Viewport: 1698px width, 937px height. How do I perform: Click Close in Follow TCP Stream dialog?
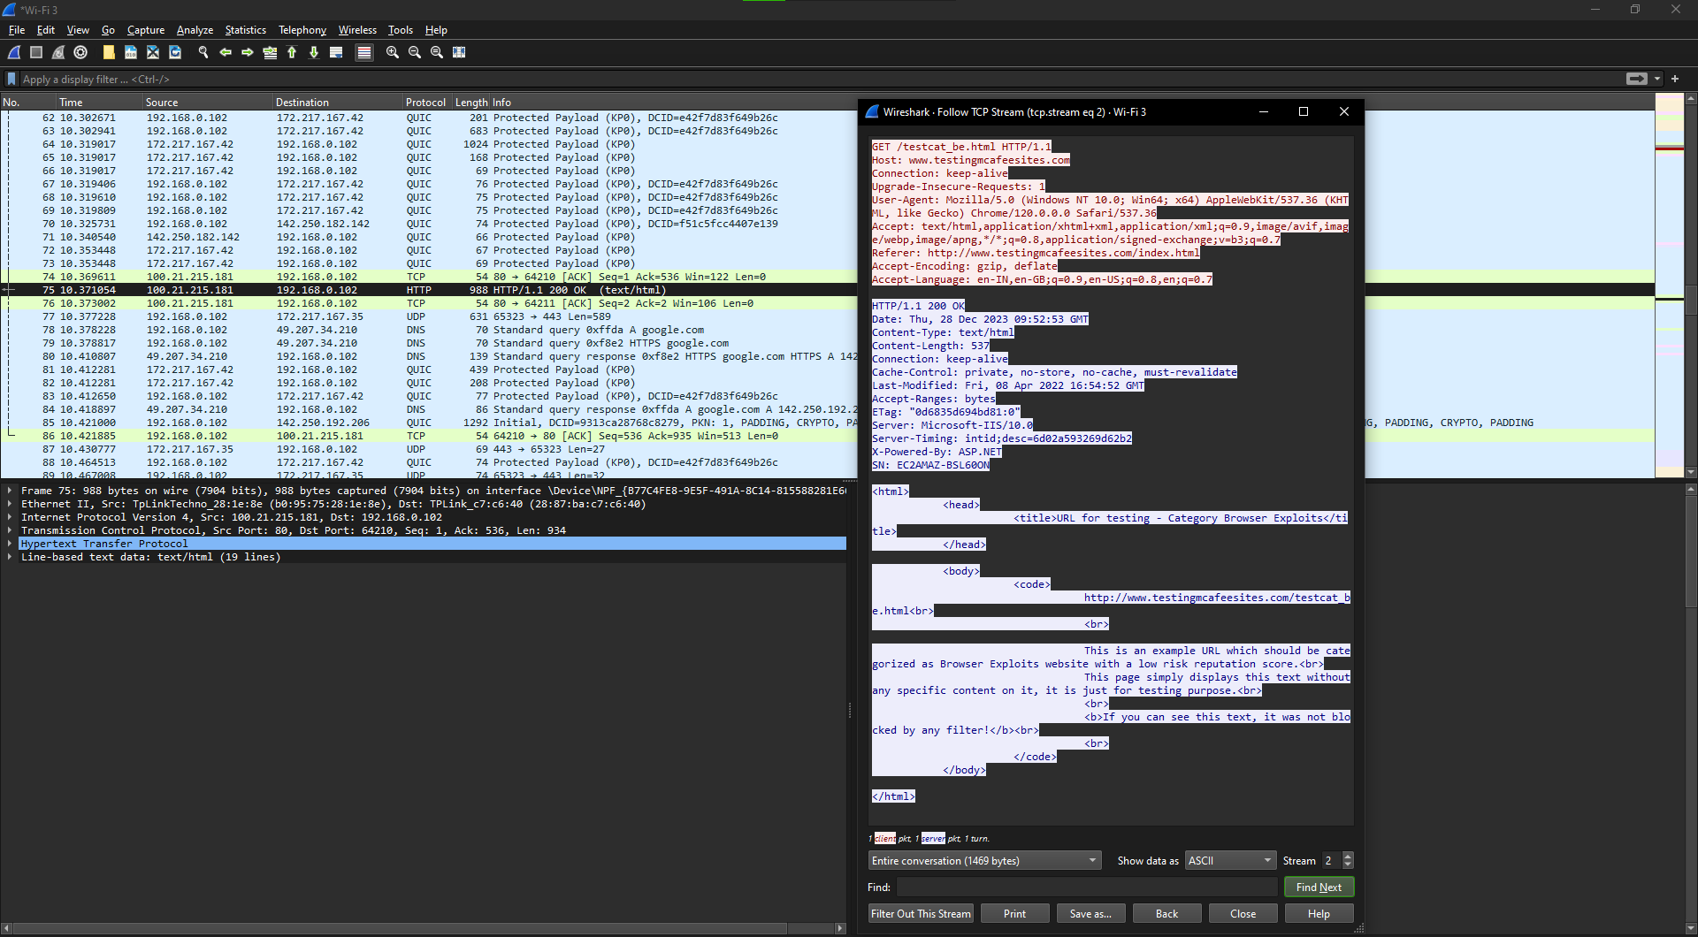[1243, 913]
